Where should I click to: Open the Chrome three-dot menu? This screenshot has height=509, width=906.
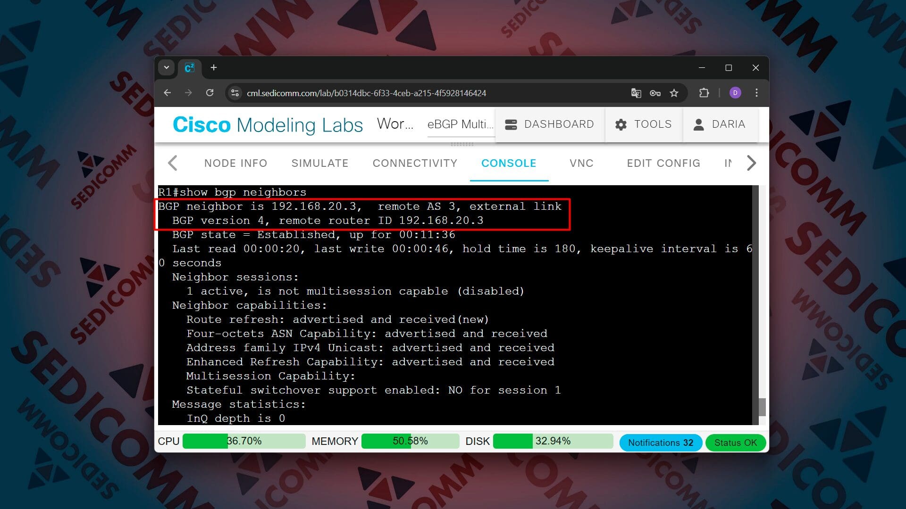(x=756, y=93)
